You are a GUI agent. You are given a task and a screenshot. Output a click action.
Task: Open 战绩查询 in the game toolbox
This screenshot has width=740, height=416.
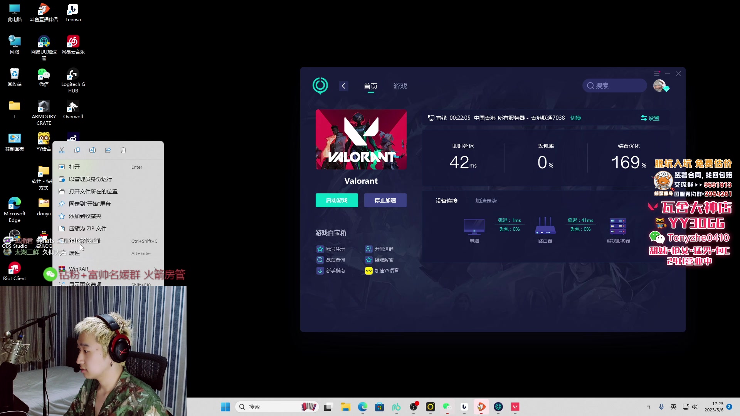pos(331,260)
